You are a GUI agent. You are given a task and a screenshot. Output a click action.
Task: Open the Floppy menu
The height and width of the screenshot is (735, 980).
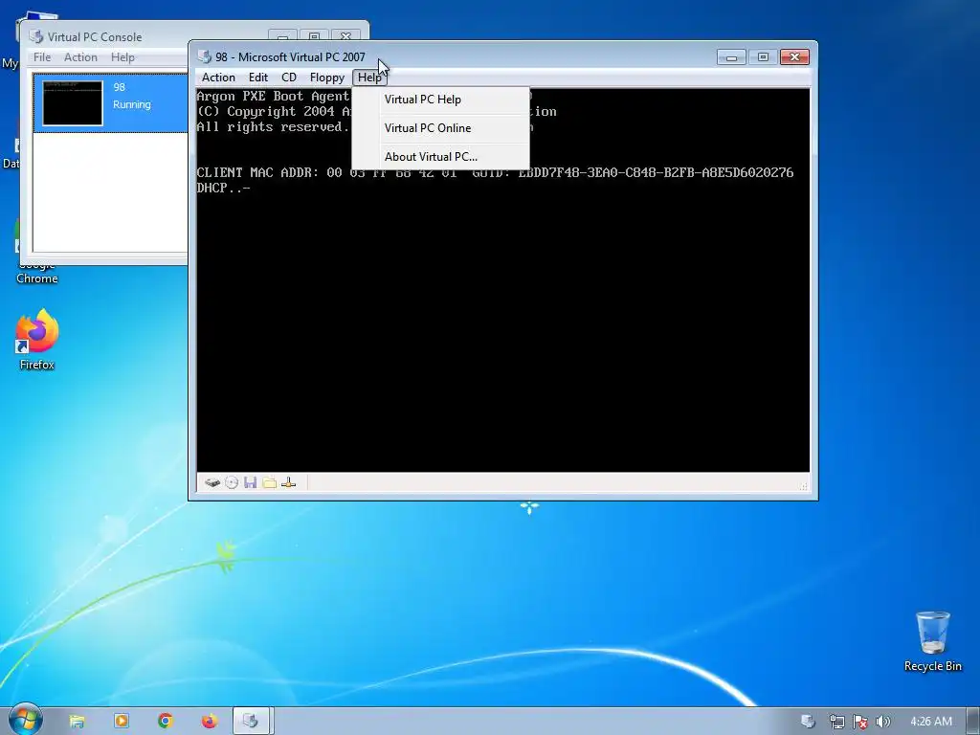pos(327,78)
